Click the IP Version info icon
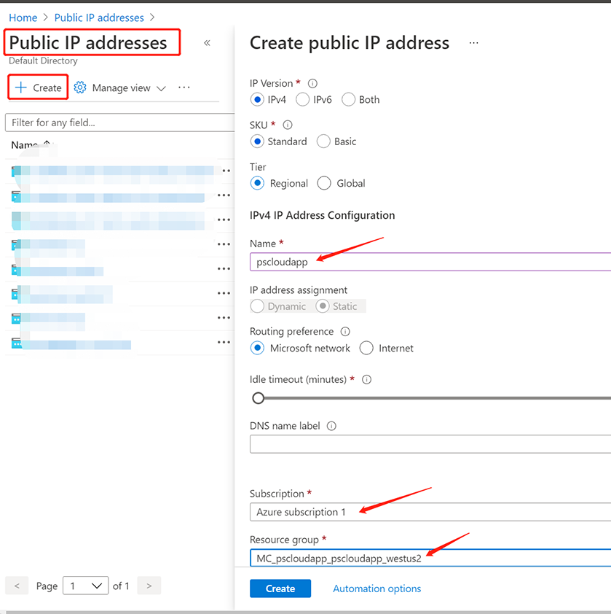The height and width of the screenshot is (614, 611). [313, 83]
